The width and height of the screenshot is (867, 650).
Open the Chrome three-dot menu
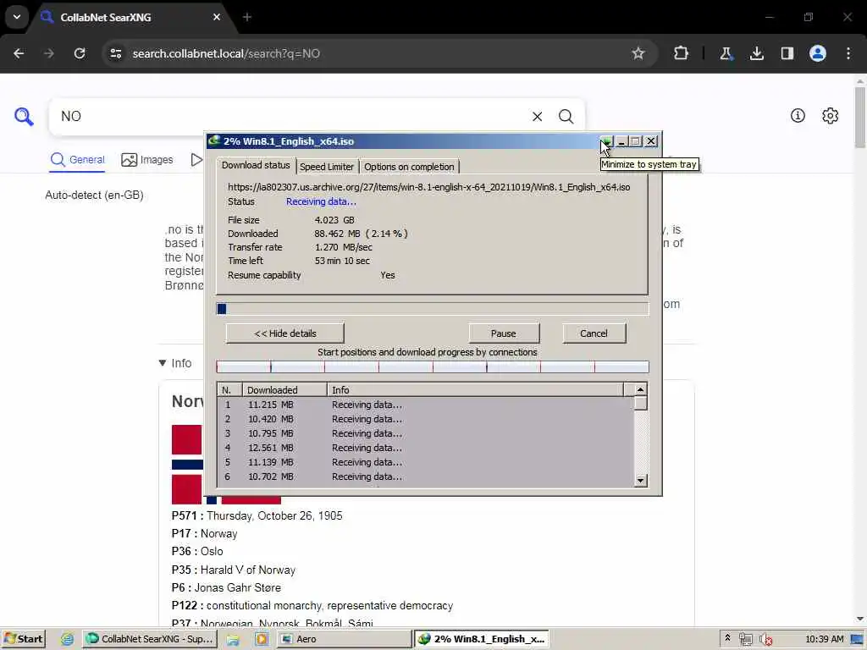click(x=848, y=53)
